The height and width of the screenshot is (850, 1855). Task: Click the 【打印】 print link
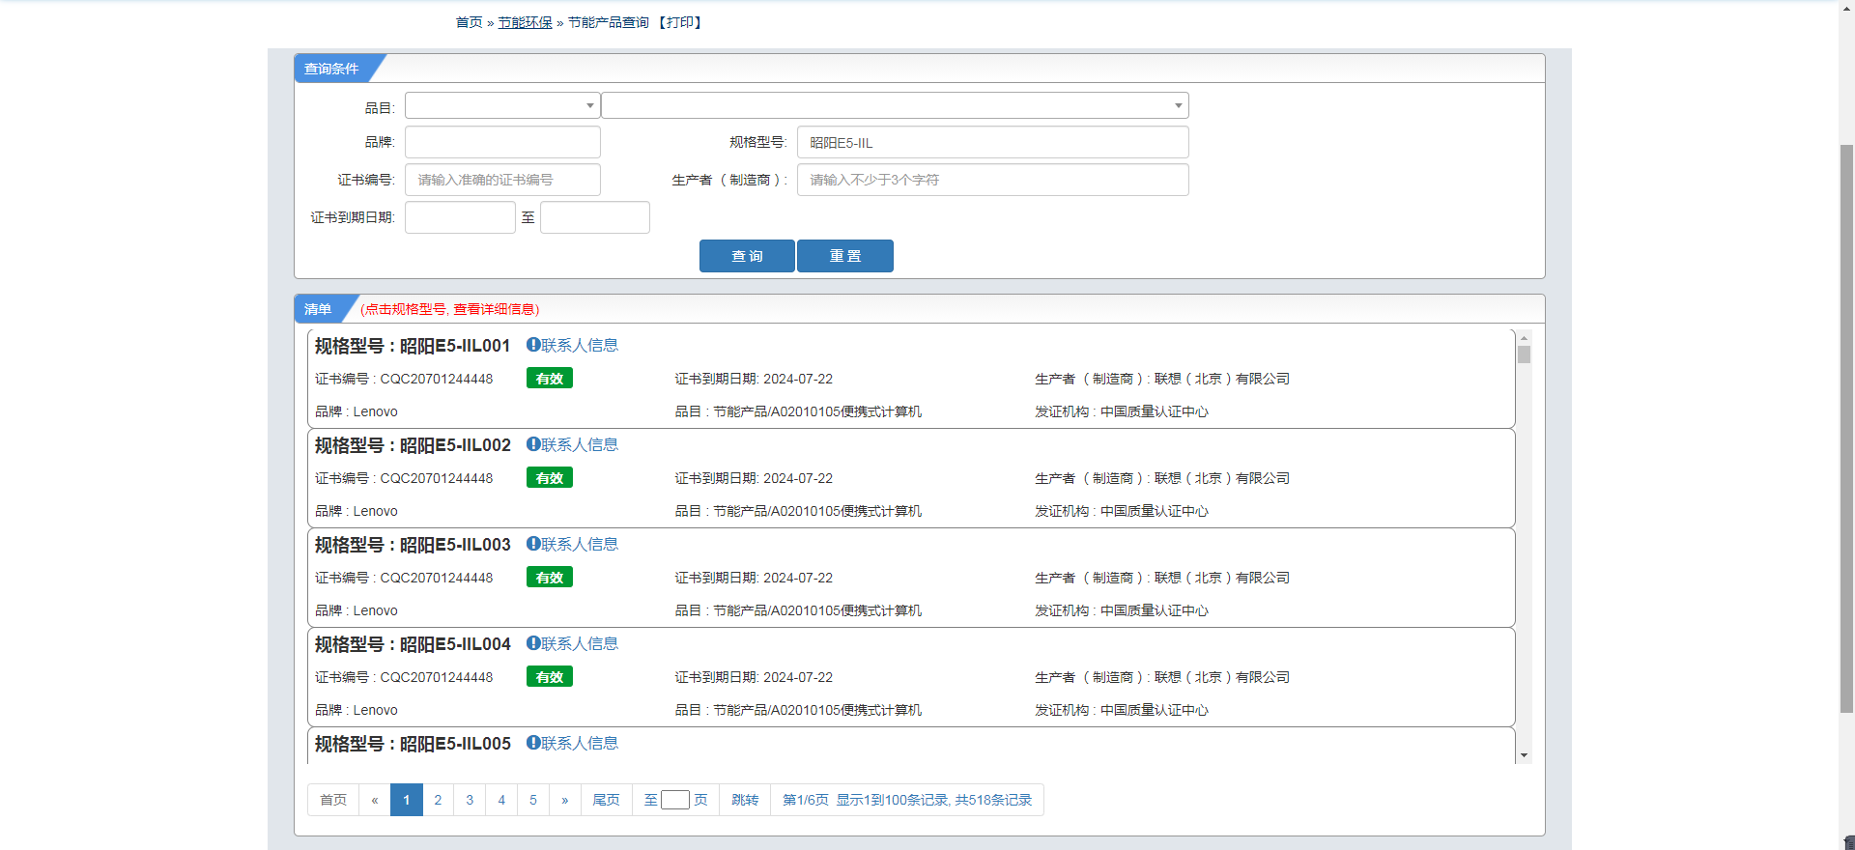pos(680,22)
